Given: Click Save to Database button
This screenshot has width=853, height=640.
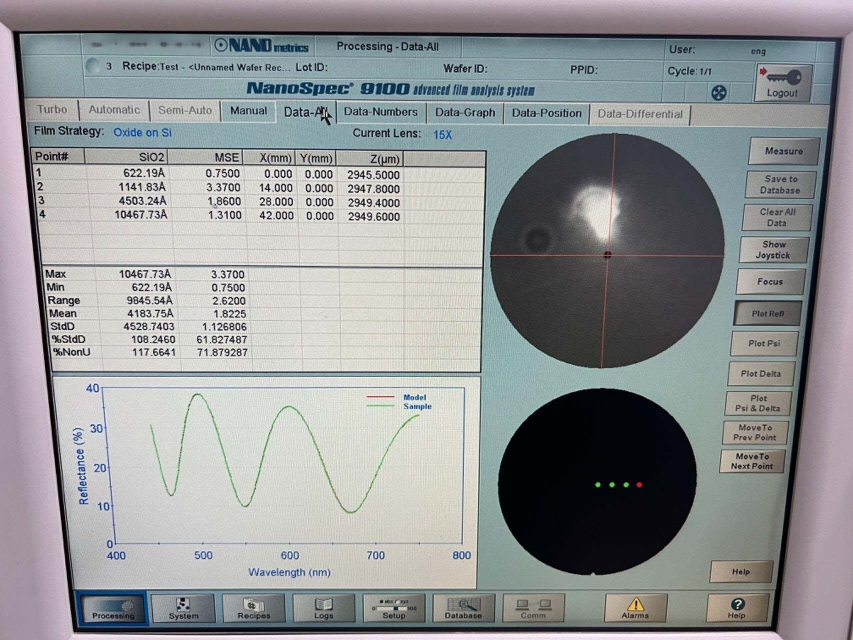Looking at the screenshot, I should tap(780, 184).
